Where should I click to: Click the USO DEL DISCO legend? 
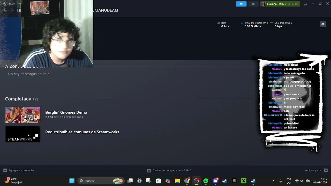coord(281,23)
